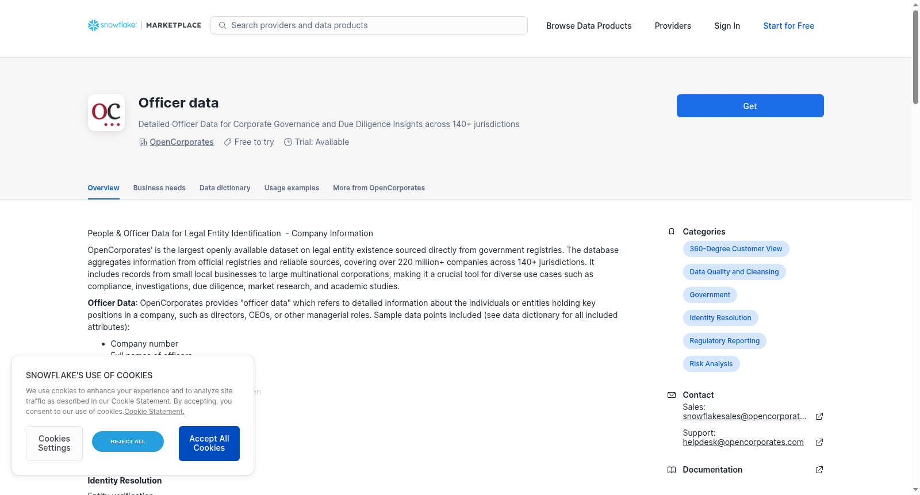Click the Snowflake Marketplace logo
This screenshot has width=920, height=495.
pyautogui.click(x=144, y=25)
